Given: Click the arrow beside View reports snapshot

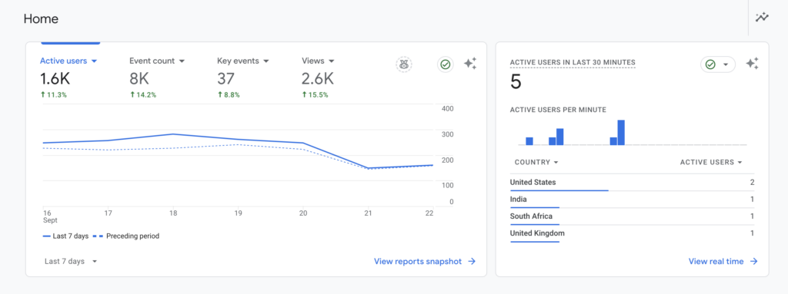Looking at the screenshot, I should [472, 262].
